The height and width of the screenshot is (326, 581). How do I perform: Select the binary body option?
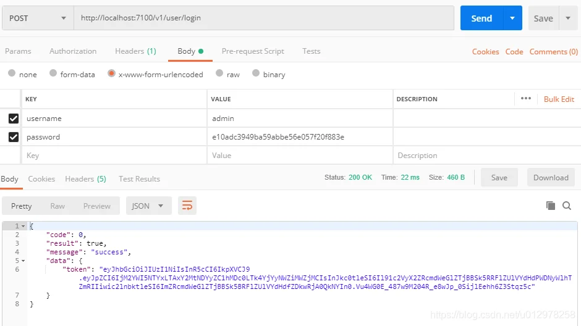click(x=256, y=74)
